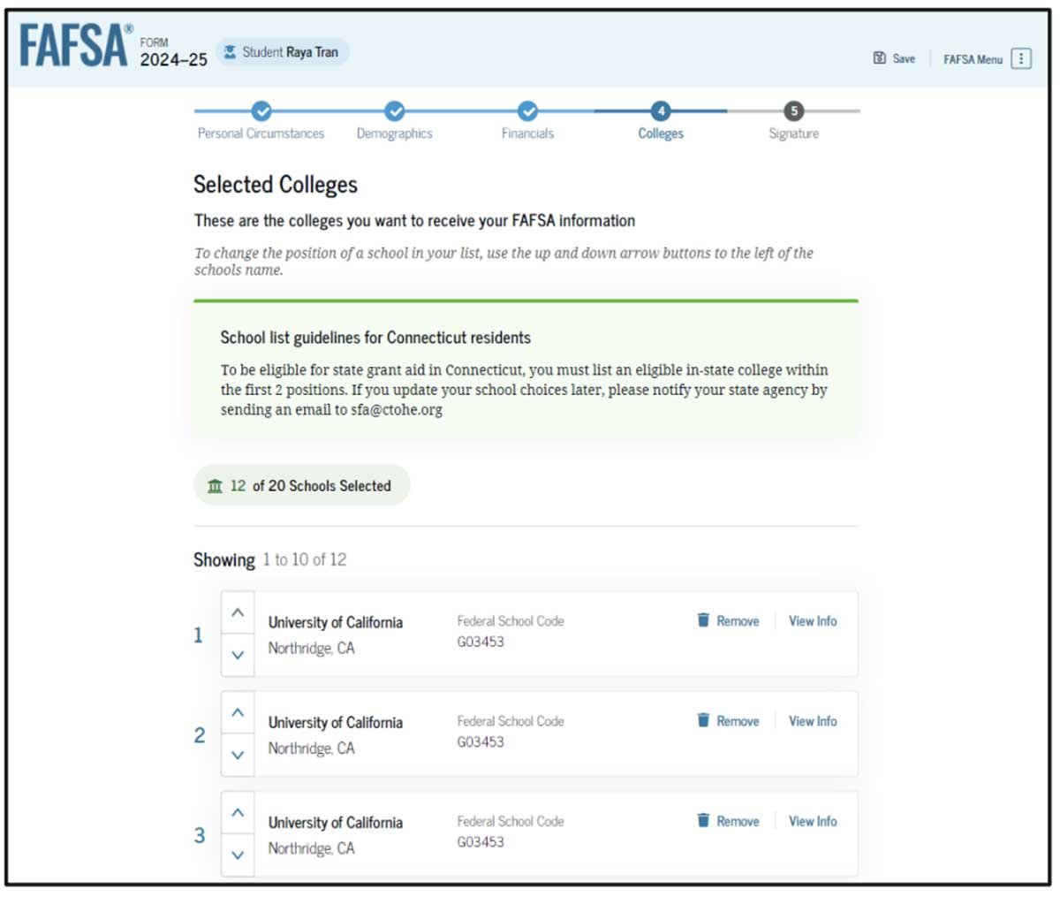Click School list guidelines for Connecticut residents
This screenshot has width=1060, height=897.
375,338
